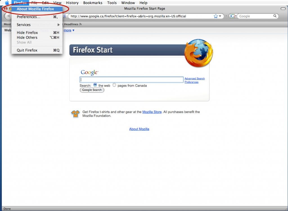The width and height of the screenshot is (288, 211).
Task: Open the Tools menu
Action: (x=112, y=3)
